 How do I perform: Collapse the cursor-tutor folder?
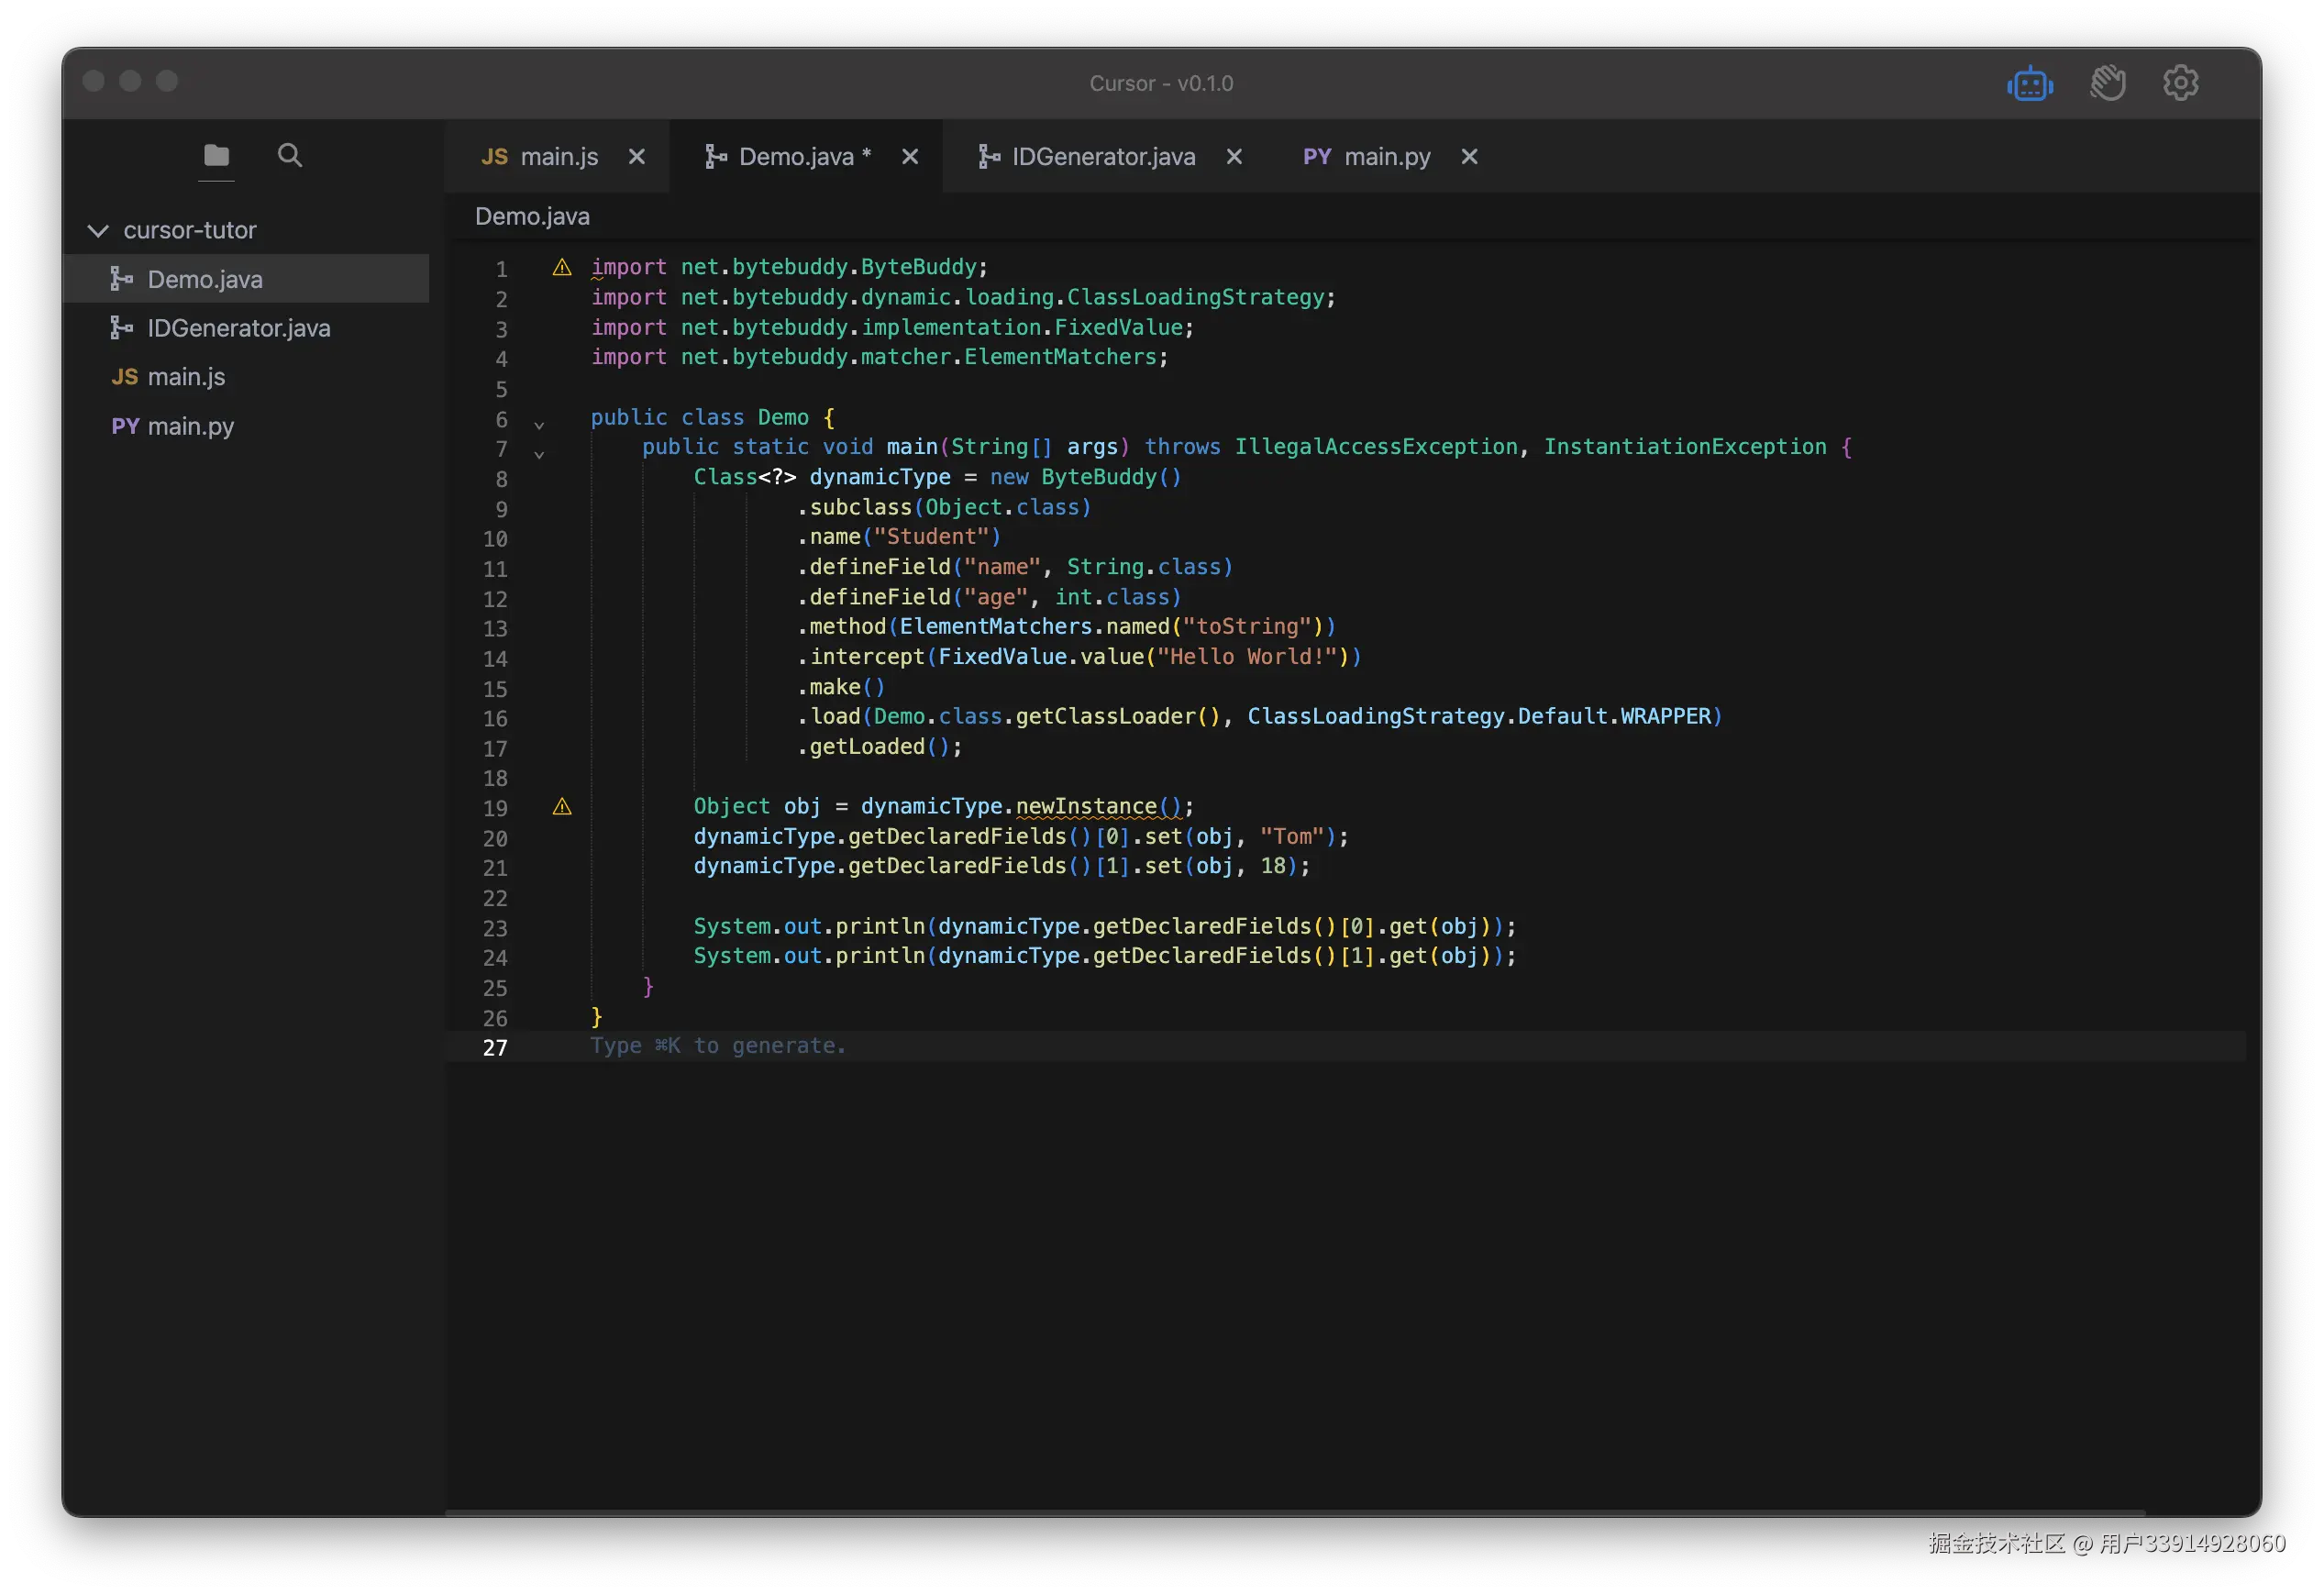(98, 231)
